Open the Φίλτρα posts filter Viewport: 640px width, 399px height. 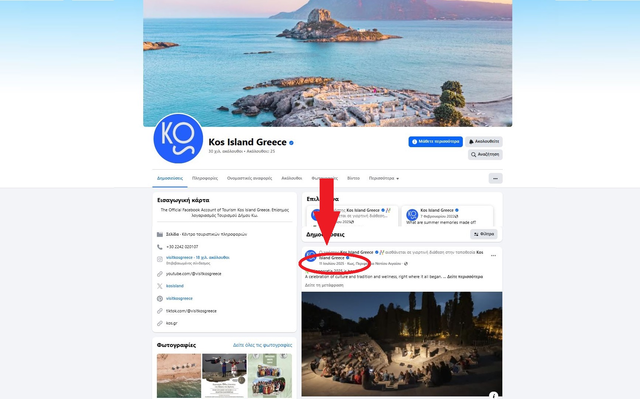pos(484,234)
